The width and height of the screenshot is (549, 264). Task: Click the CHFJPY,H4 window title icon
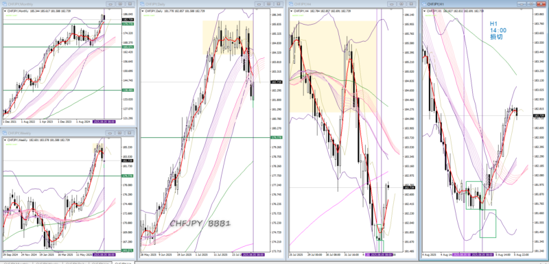(291, 4)
